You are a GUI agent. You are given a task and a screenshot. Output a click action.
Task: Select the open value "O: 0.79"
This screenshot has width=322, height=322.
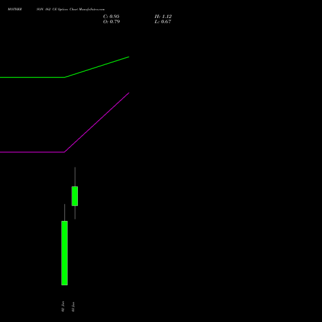[x=111, y=22]
